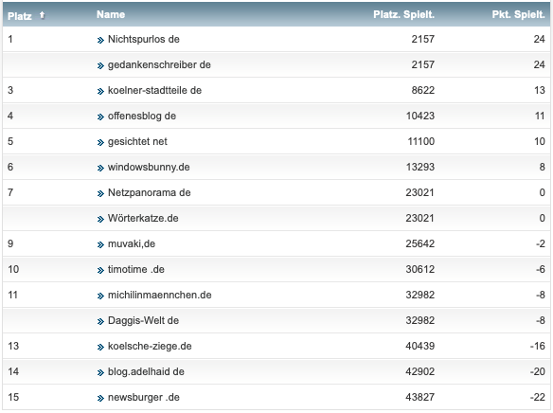The image size is (553, 413).
Task: Click the arrow icon beside Netzpanorama de
Action: (x=100, y=193)
